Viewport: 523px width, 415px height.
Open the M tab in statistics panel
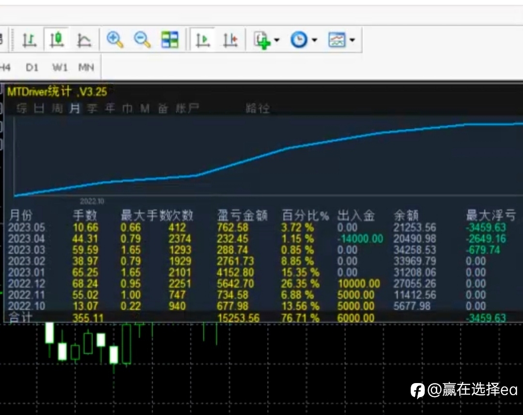tap(145, 108)
